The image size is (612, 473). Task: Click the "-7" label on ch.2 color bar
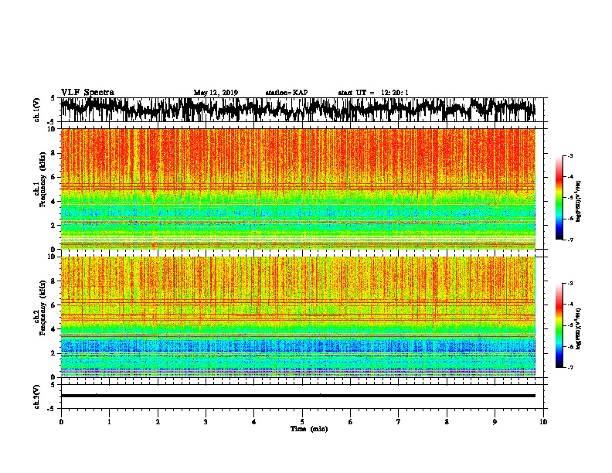pyautogui.click(x=570, y=367)
